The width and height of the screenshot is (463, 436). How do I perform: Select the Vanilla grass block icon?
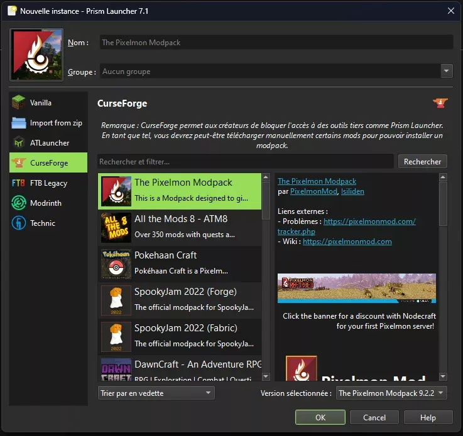[x=18, y=102]
